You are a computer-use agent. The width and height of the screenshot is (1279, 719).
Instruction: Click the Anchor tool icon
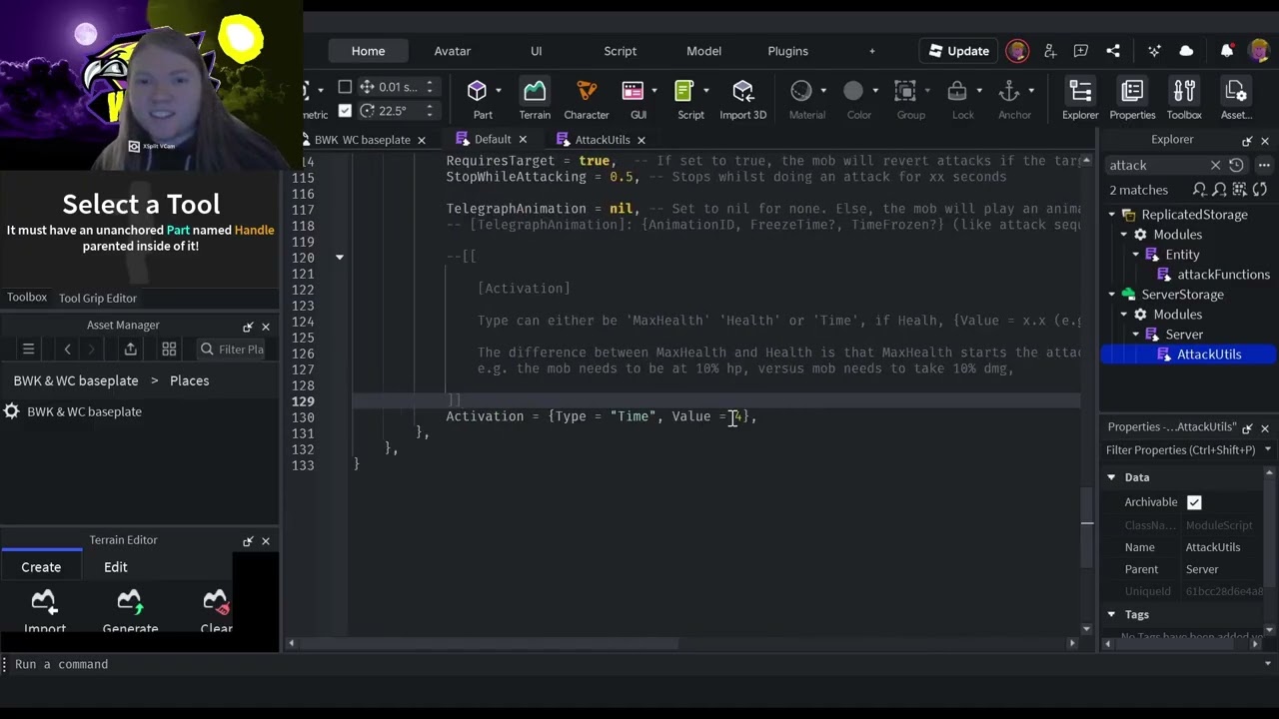[1009, 92]
